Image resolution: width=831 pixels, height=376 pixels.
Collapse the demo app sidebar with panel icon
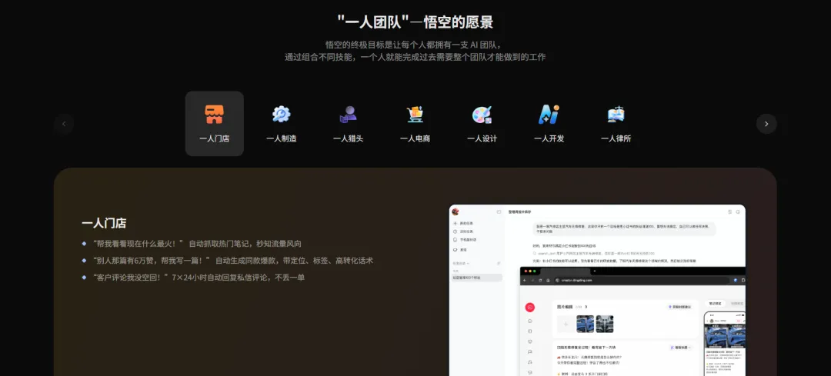click(x=499, y=211)
